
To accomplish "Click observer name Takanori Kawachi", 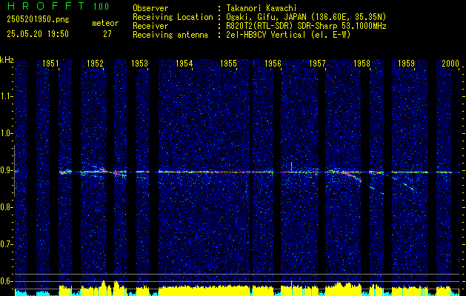I will [262, 8].
